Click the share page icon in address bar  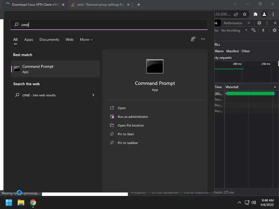click(x=236, y=14)
